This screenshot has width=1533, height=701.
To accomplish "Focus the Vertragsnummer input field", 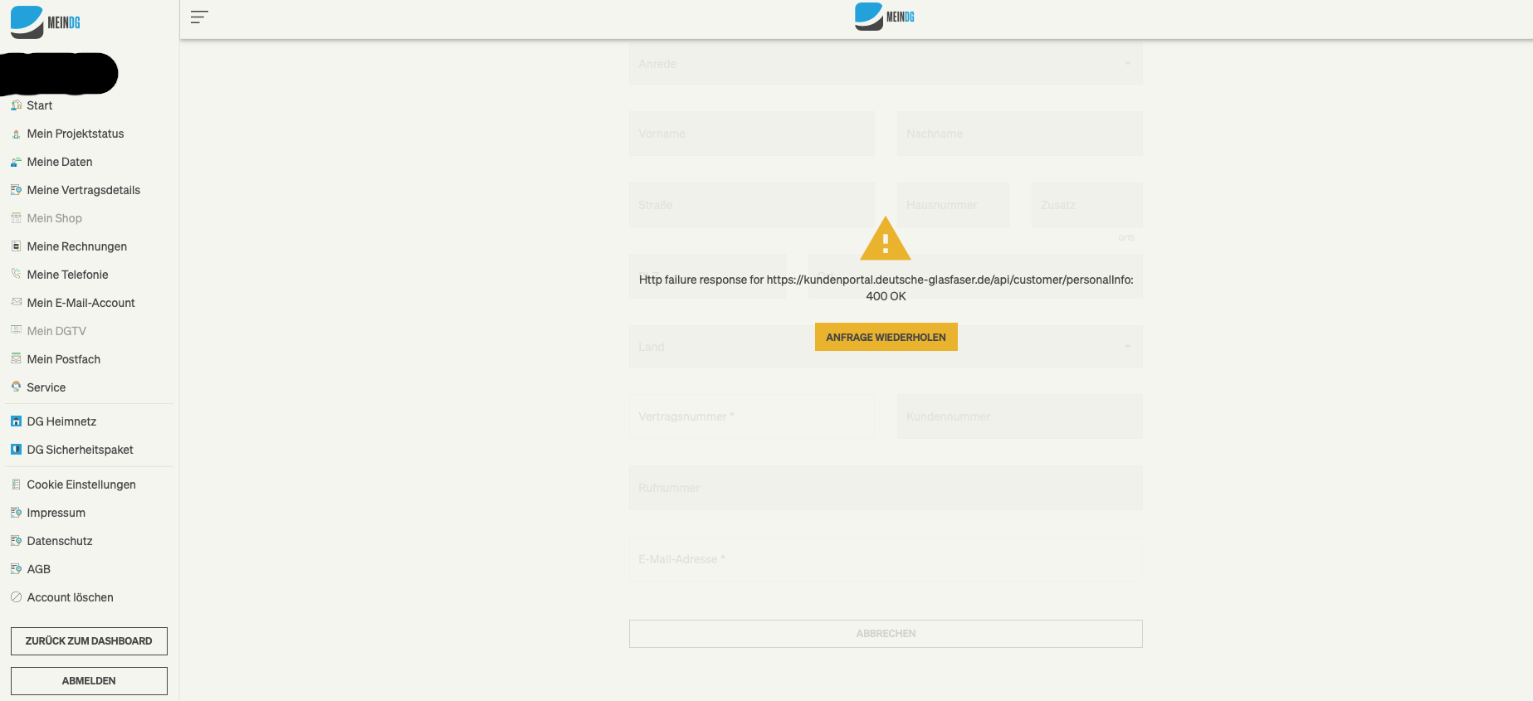I will pos(752,416).
